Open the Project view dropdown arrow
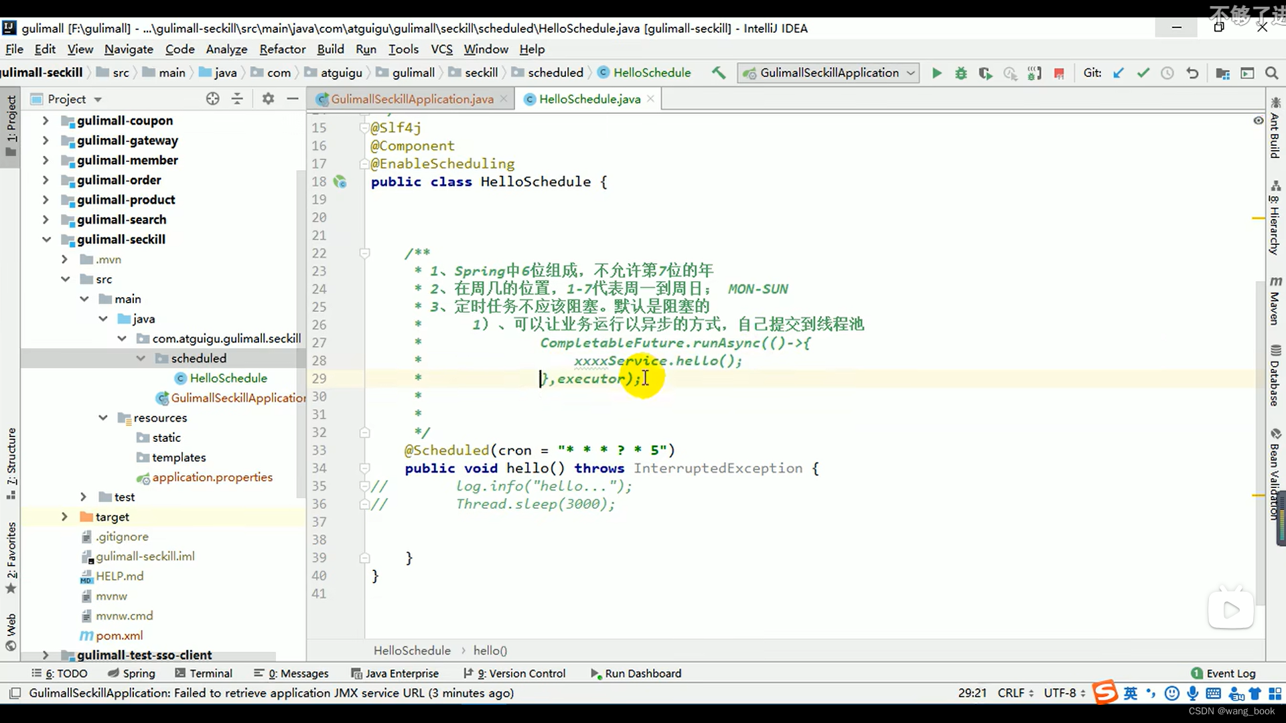The width and height of the screenshot is (1286, 723). (98, 99)
